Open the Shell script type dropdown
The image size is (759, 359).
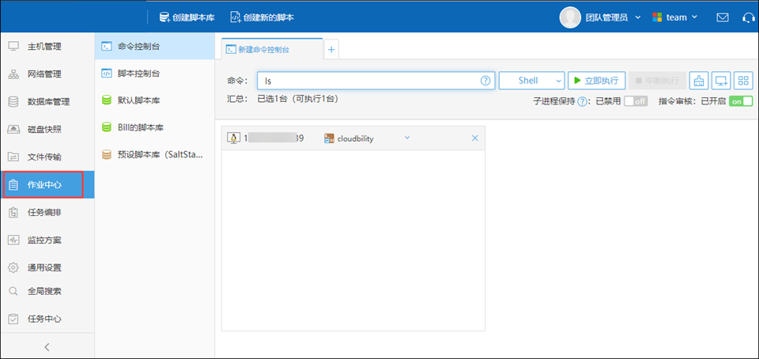(531, 81)
